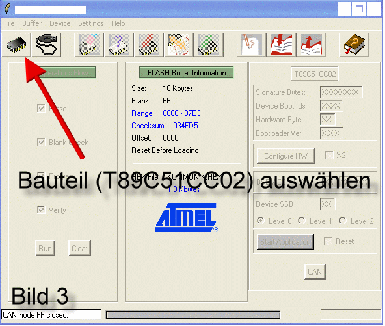
Task: Open the USB cable communication icon
Action: coord(46,45)
